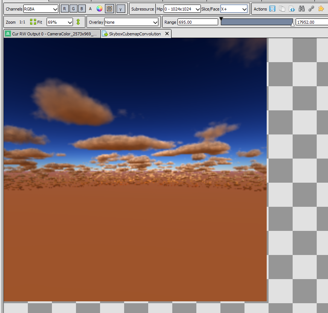The height and width of the screenshot is (313, 328).
Task: Open the Mip level dropdown
Action: 182,8
